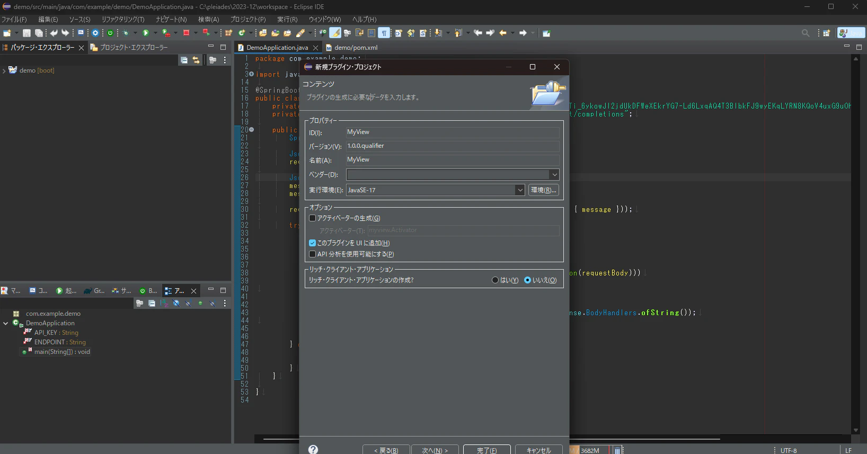The width and height of the screenshot is (867, 454).
Task: Click the 環境(R)... button
Action: tap(544, 190)
